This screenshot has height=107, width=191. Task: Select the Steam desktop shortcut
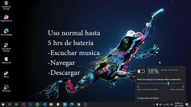[x=6, y=74]
